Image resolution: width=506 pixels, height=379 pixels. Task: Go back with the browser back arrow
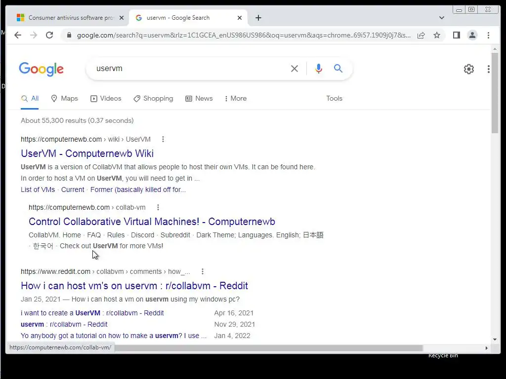[x=18, y=35]
